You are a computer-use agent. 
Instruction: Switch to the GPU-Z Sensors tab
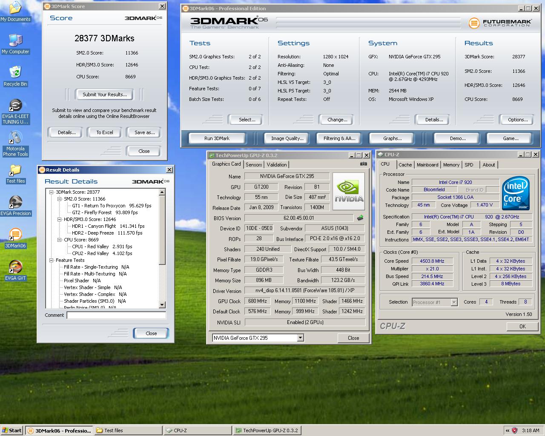[254, 165]
